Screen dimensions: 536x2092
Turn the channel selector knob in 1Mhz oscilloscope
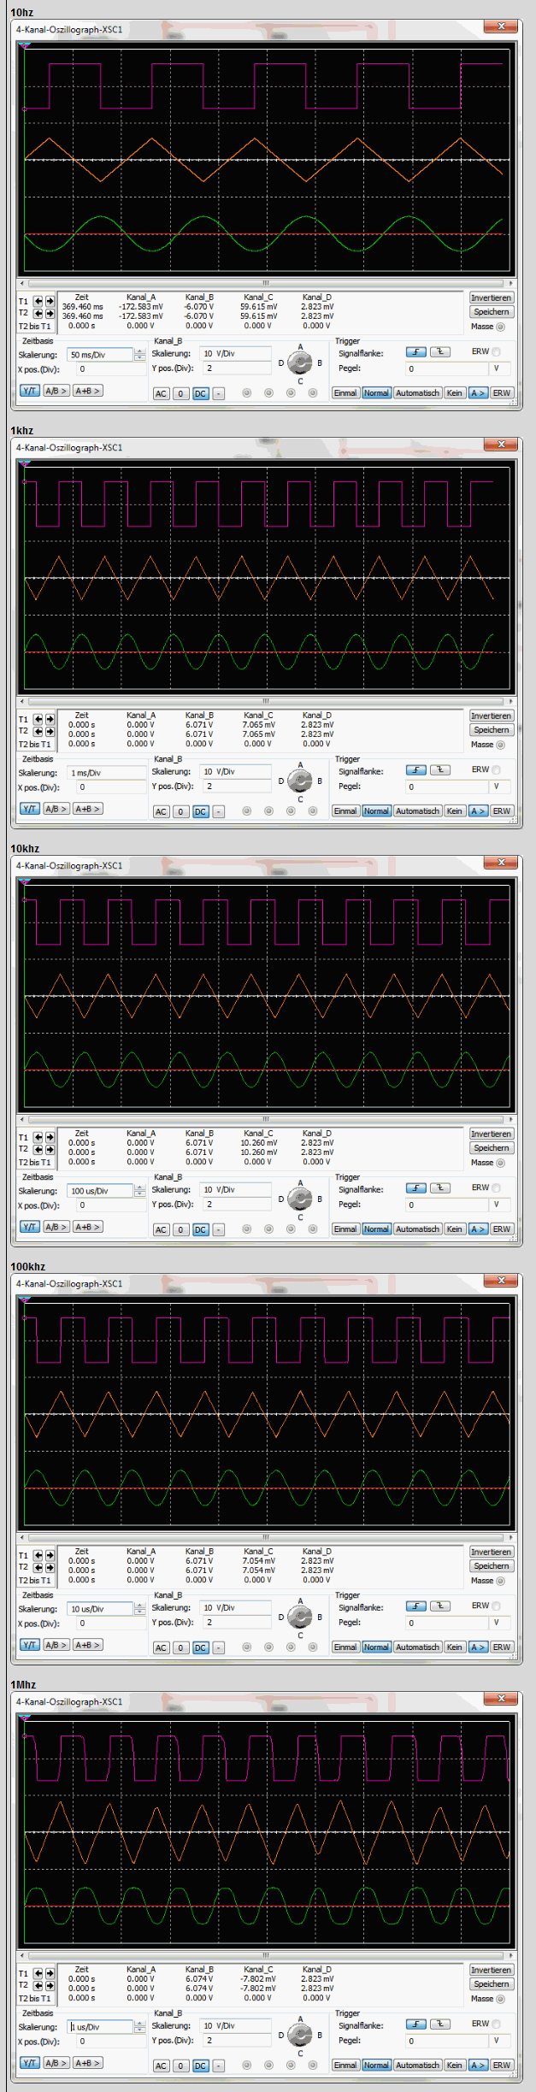pos(300,2035)
